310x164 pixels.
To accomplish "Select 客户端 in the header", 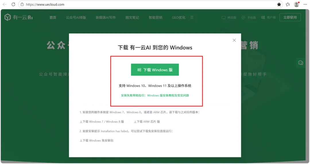I will (268, 17).
